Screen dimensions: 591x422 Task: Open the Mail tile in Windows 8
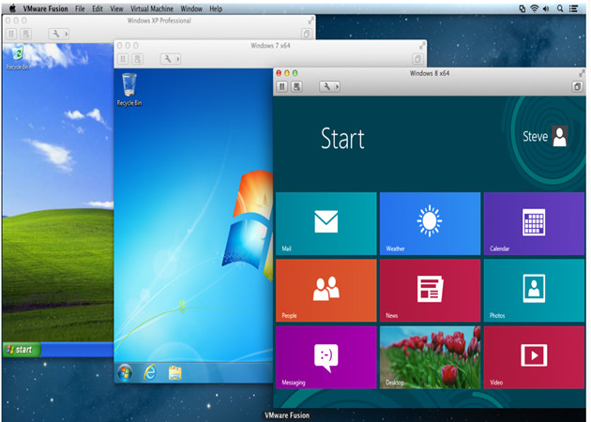pyautogui.click(x=326, y=223)
